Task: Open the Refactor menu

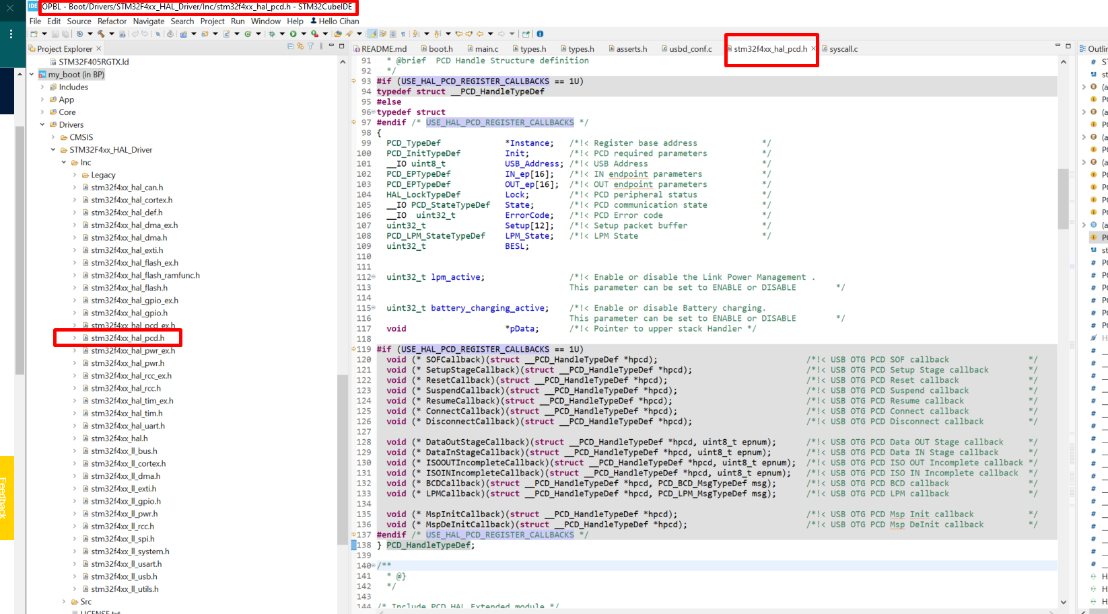Action: click(112, 22)
